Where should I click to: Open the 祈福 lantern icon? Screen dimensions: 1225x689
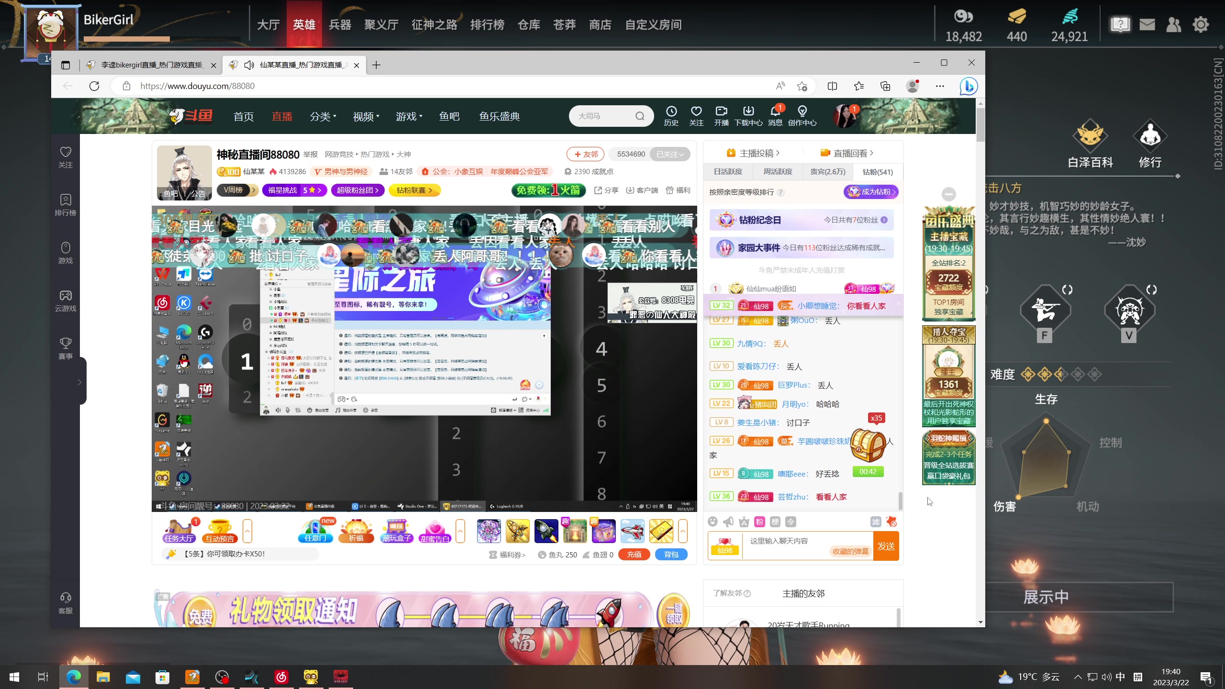[356, 531]
